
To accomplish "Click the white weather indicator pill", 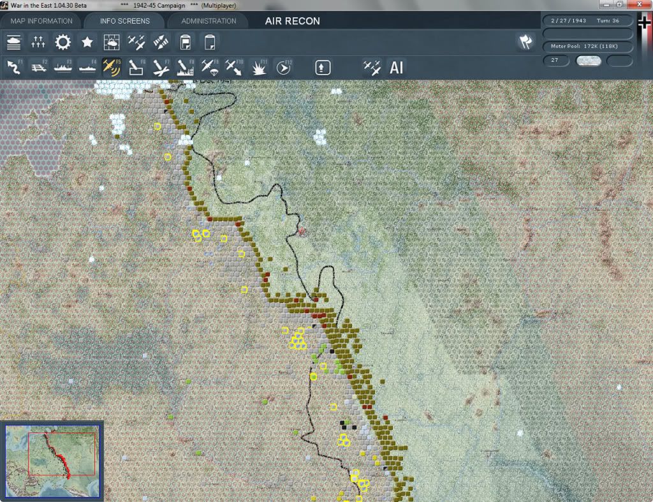I will (x=588, y=61).
